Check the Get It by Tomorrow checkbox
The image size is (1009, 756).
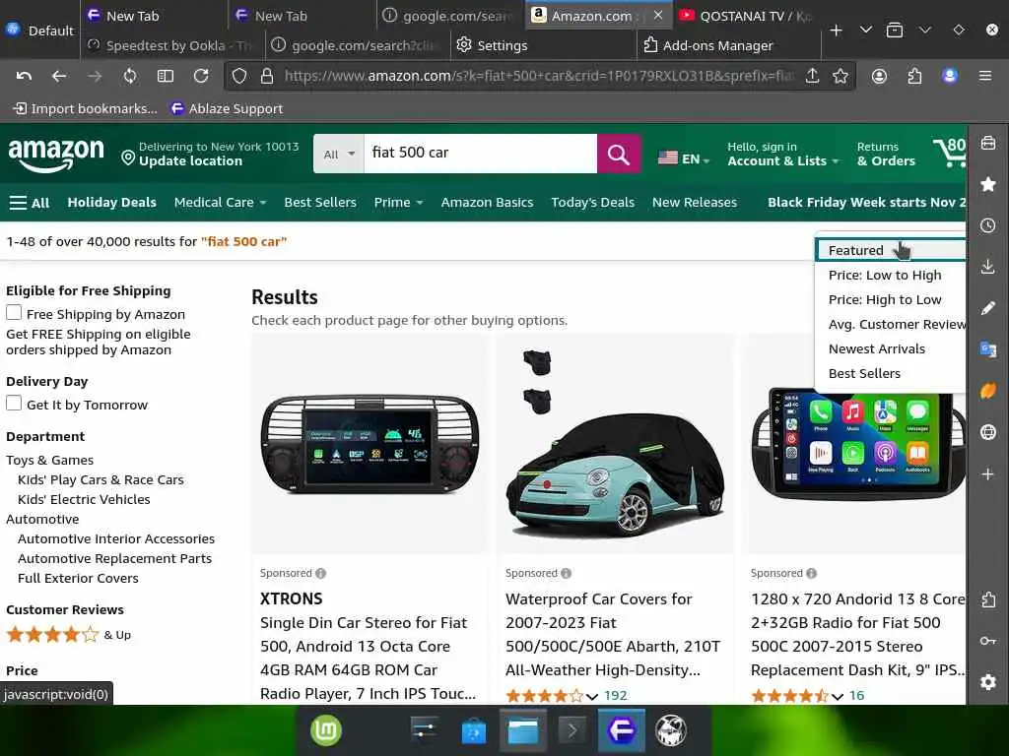[14, 403]
